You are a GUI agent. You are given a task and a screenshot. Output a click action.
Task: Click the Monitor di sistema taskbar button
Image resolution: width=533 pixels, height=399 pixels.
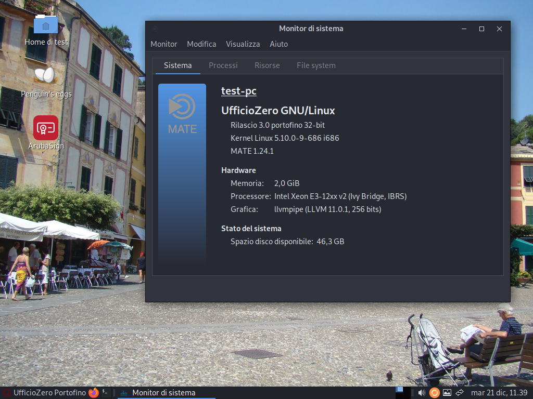click(x=167, y=393)
